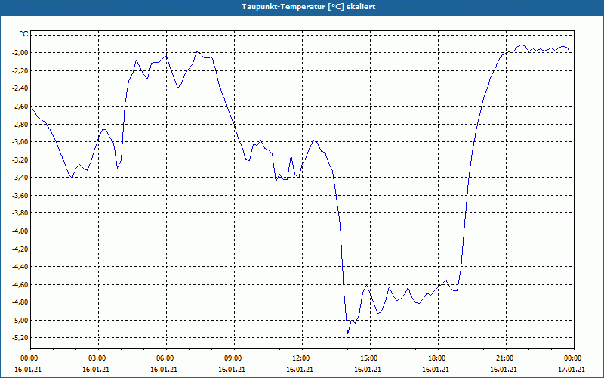604x378 pixels.
Task: Pick the '-4,20' y-axis value
Action: pos(20,249)
